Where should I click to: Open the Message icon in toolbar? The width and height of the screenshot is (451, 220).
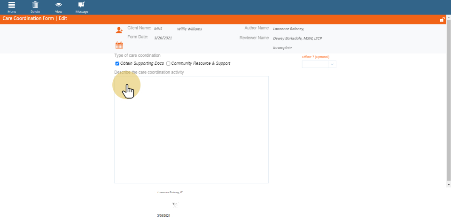tap(81, 5)
